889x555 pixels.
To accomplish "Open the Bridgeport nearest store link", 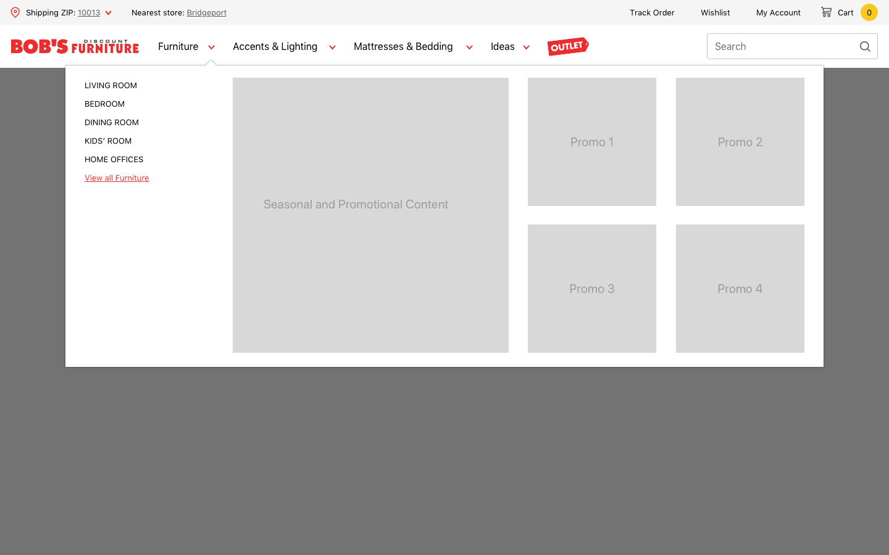I will (x=207, y=12).
